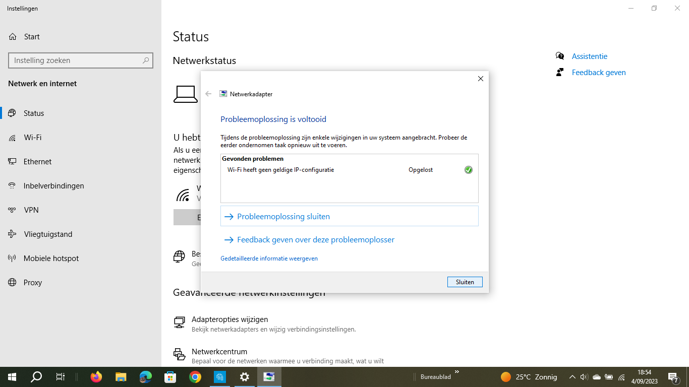Image resolution: width=689 pixels, height=387 pixels.
Task: Open the Ethernet settings page
Action: pos(81,162)
